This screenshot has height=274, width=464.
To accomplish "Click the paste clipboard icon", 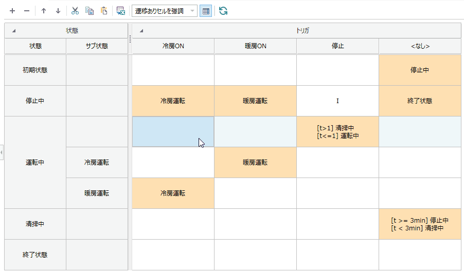I will (104, 11).
